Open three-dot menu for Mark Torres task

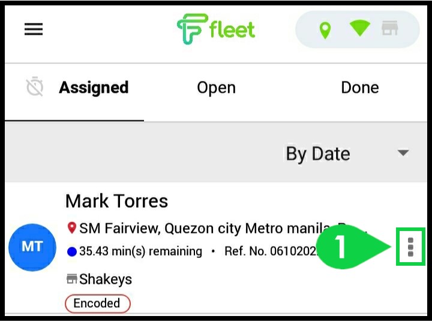click(410, 247)
